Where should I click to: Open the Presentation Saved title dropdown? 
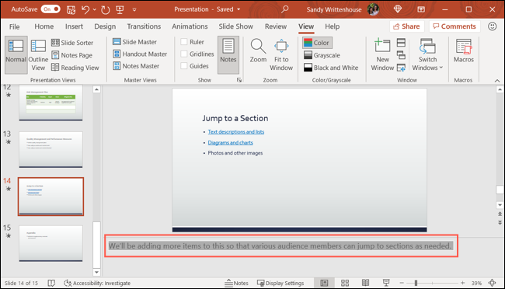[x=239, y=9]
